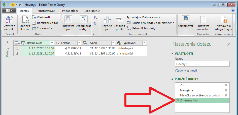Collapse the POUŽITÉ KROKY section

click(172, 79)
